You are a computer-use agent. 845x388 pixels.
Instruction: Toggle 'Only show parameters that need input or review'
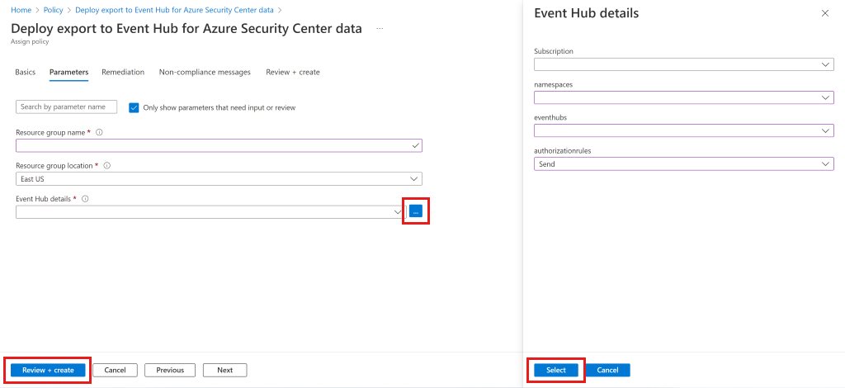(x=135, y=107)
